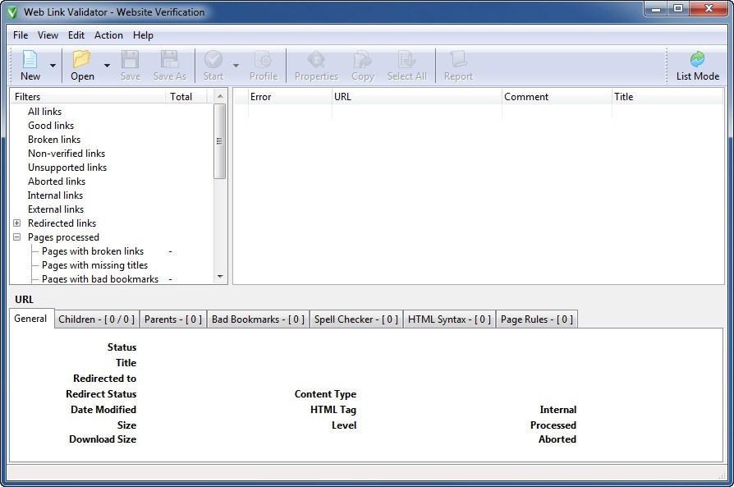This screenshot has width=734, height=487.
Task: Open the dropdown arrow beside New
Action: click(53, 66)
